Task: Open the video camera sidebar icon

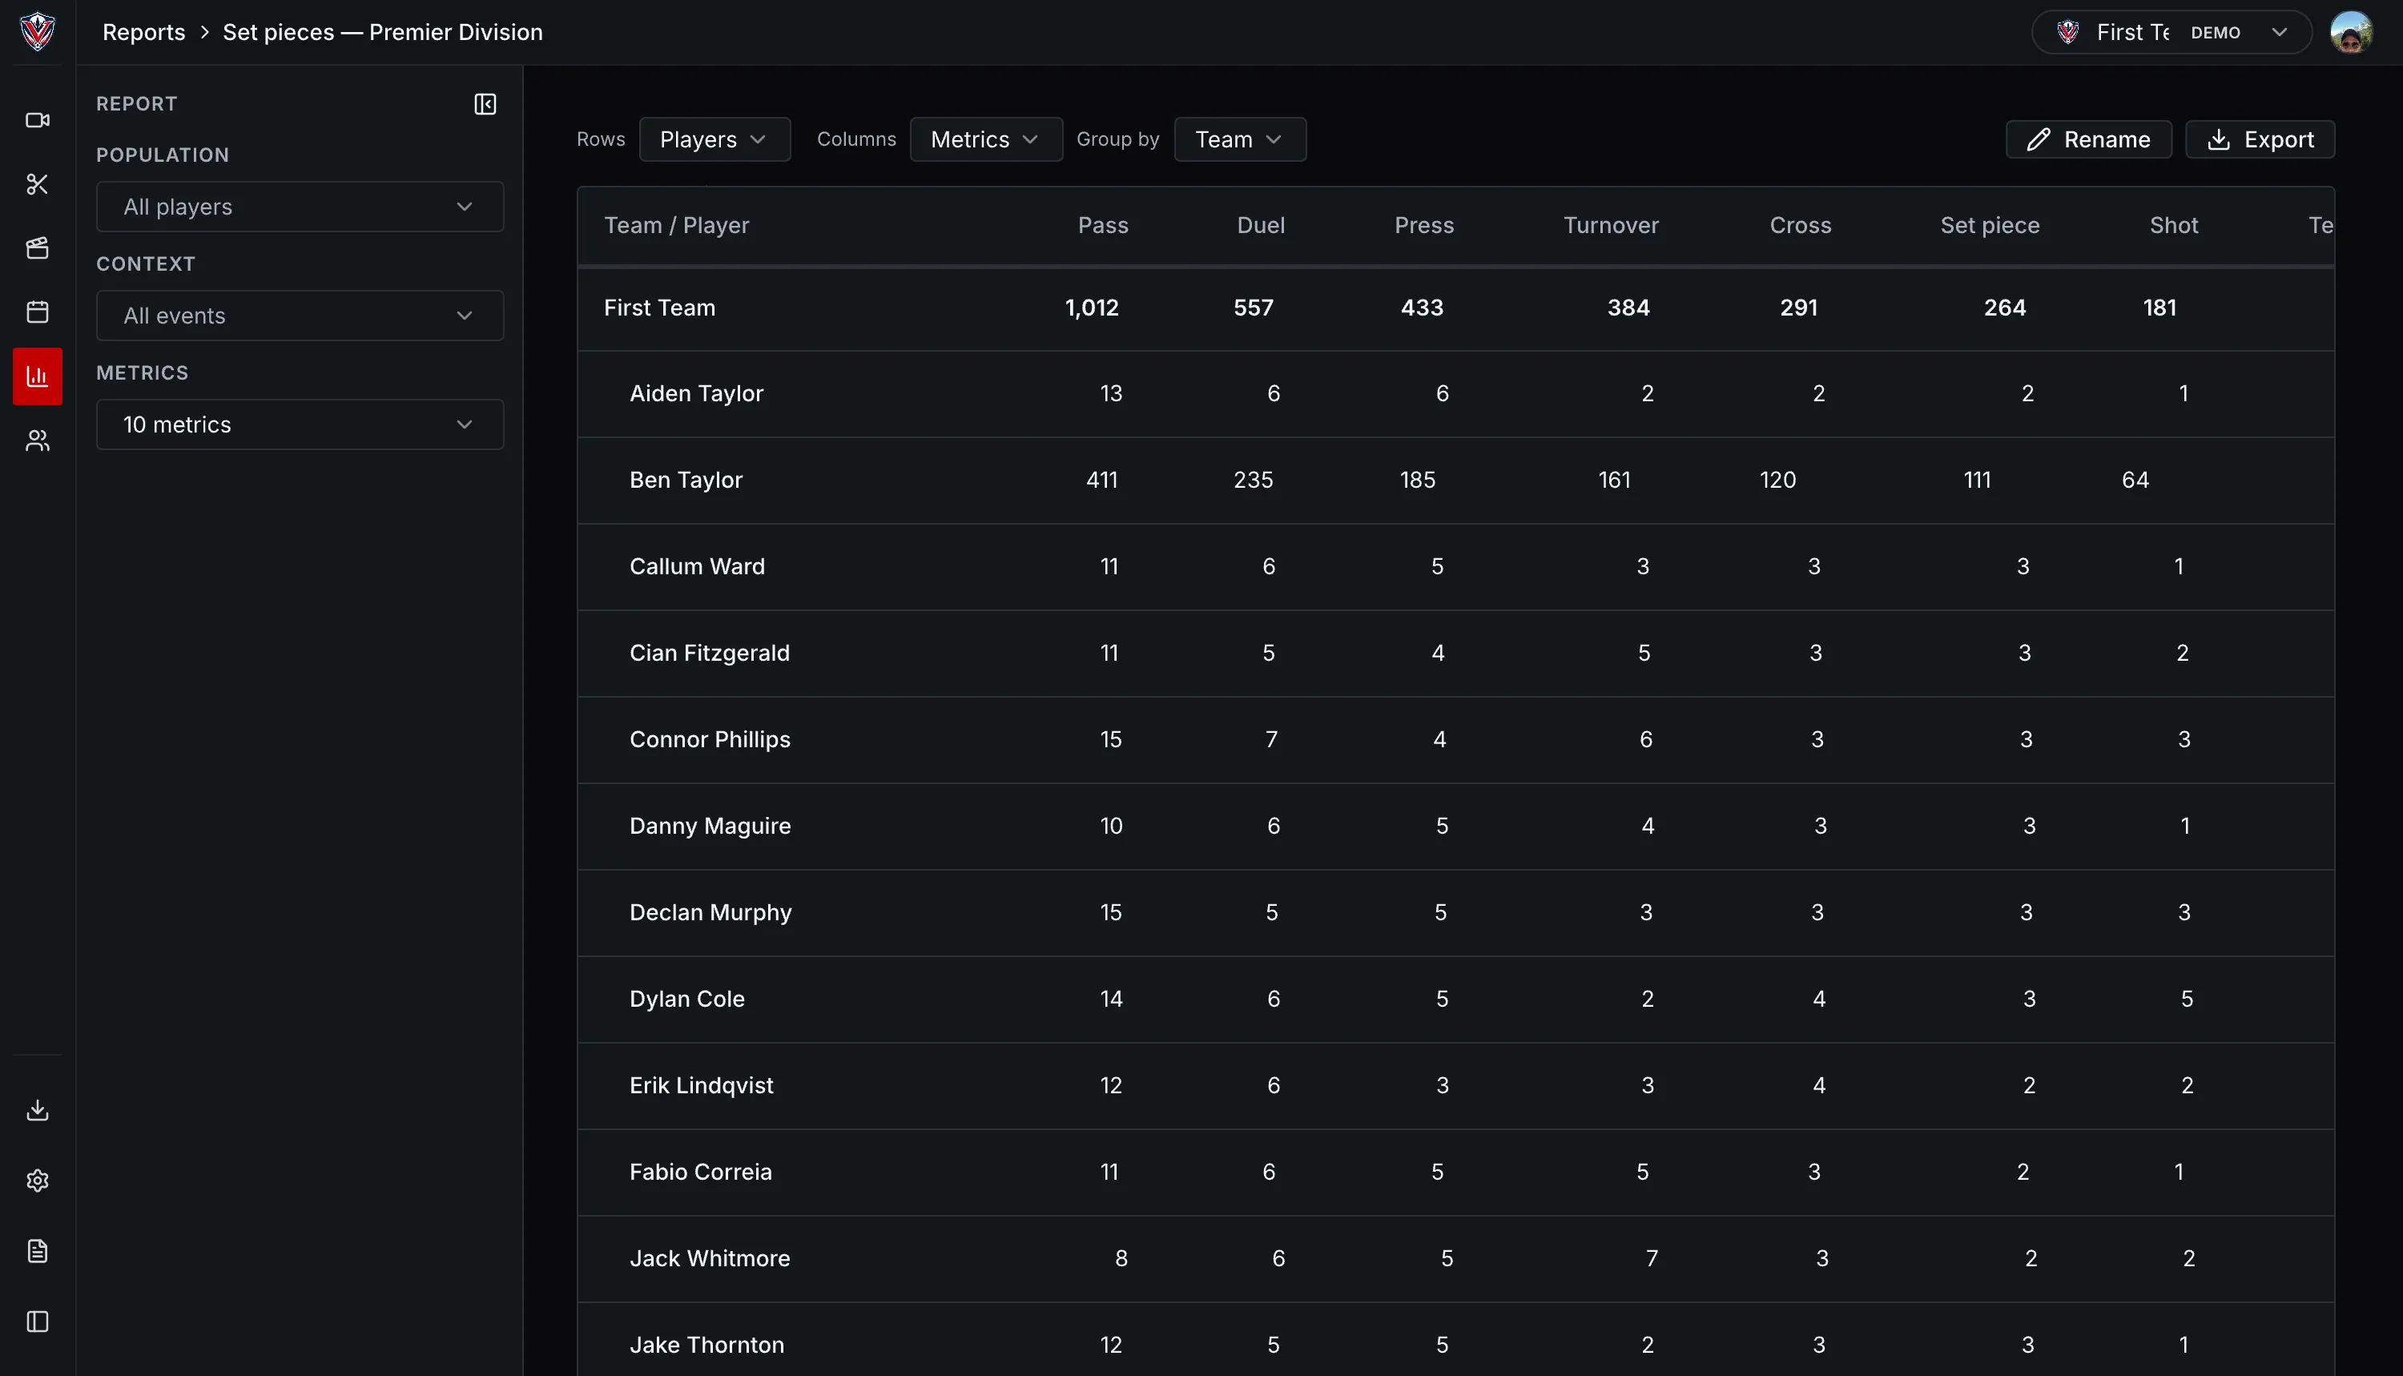Action: click(x=38, y=120)
